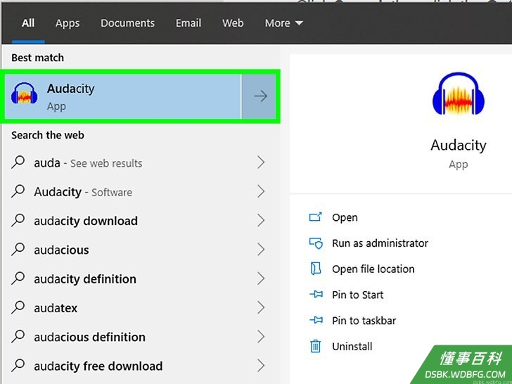Pick the 'audacity download' suggestion

[138, 220]
